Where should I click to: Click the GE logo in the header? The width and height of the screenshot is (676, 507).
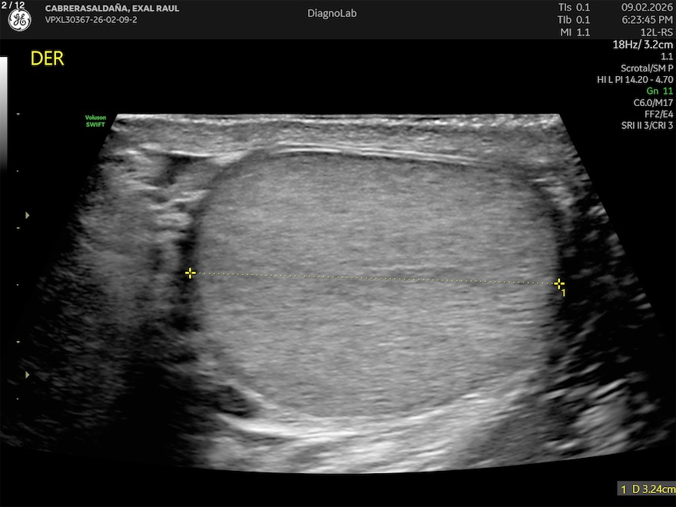tap(19, 21)
